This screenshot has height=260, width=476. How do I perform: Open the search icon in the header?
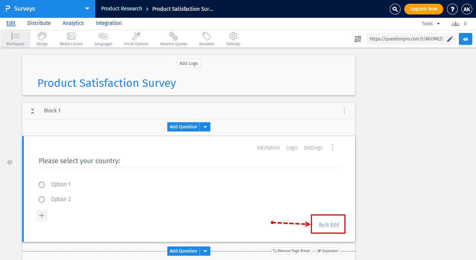[395, 9]
